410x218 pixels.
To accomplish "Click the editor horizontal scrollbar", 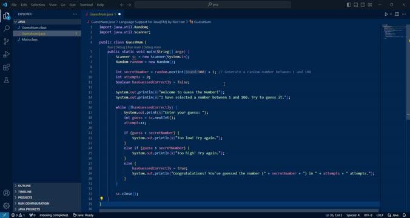I will click(239, 210).
